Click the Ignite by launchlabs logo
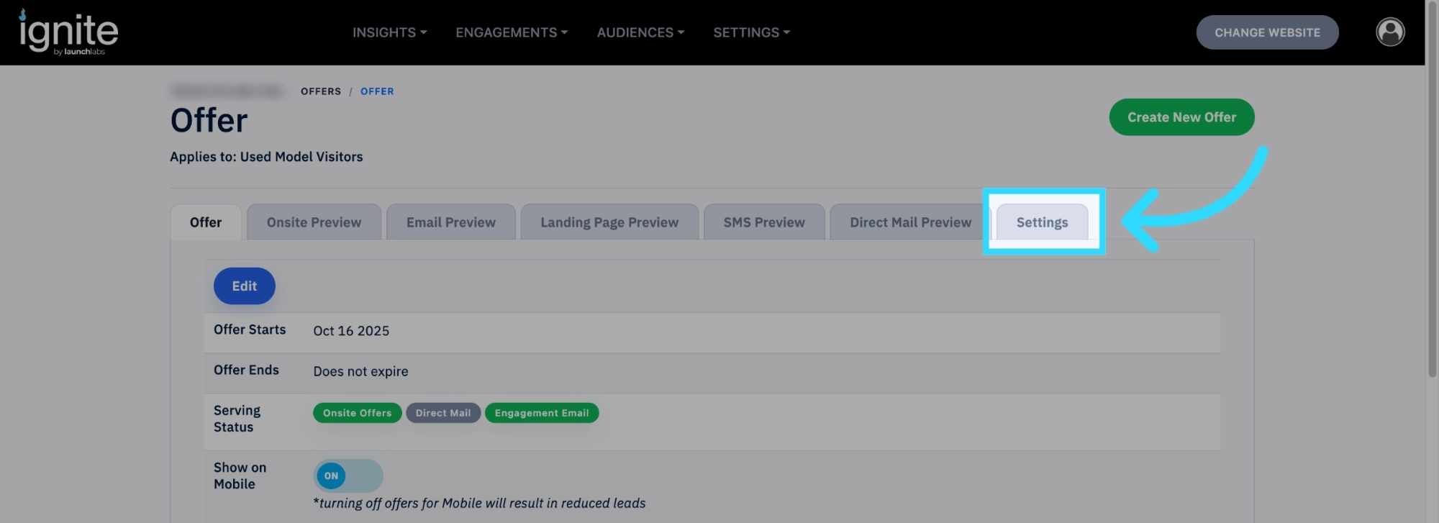Image resolution: width=1439 pixels, height=523 pixels. 68,32
